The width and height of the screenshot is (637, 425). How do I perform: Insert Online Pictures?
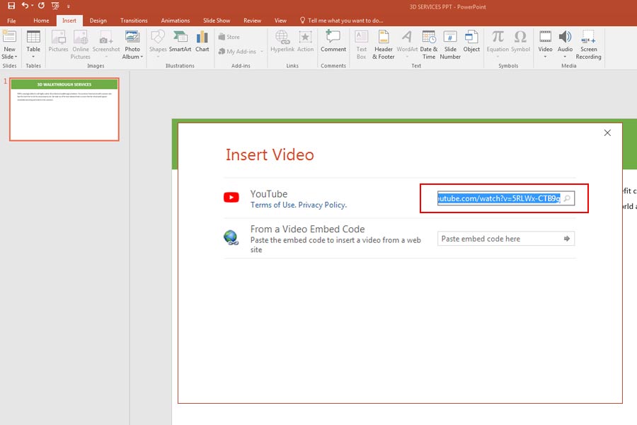(x=81, y=45)
